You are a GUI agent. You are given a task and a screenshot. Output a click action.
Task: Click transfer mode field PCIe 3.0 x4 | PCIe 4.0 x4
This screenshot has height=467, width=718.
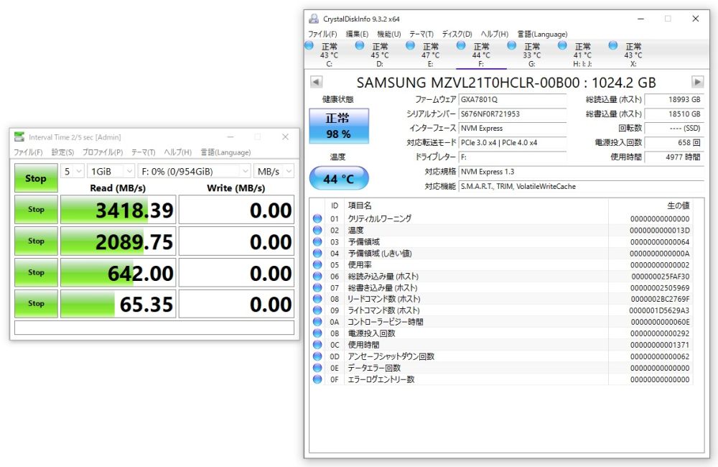[513, 142]
